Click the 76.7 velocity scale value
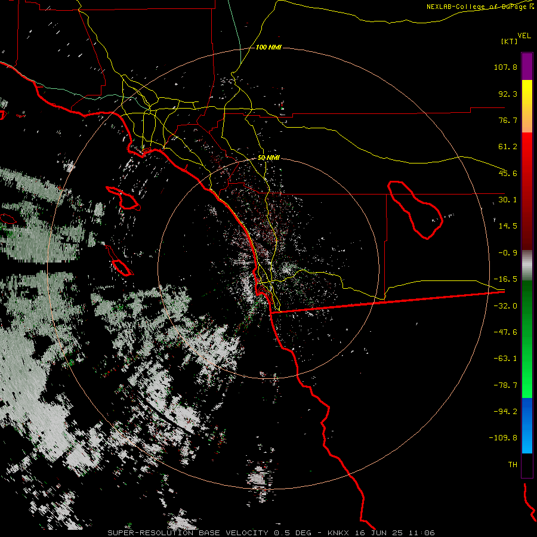 click(508, 120)
